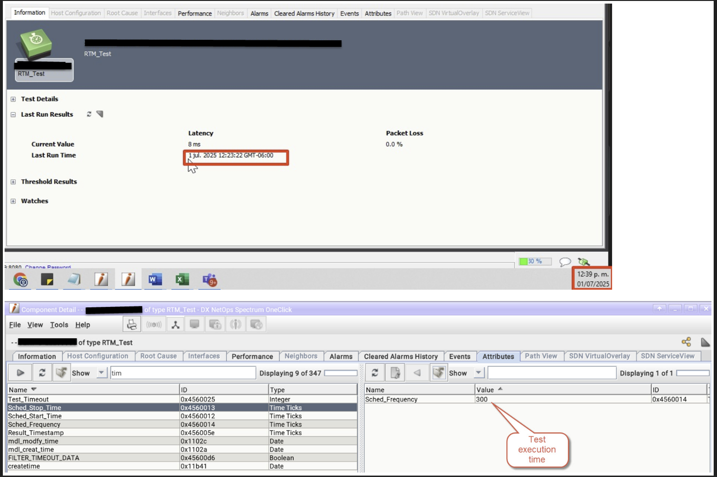Click the 30 % green progress indicator
Image resolution: width=717 pixels, height=477 pixels.
(x=535, y=261)
